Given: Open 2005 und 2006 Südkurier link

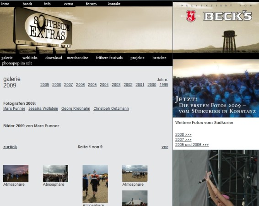Looking at the screenshot, I should pyautogui.click(x=192, y=145).
